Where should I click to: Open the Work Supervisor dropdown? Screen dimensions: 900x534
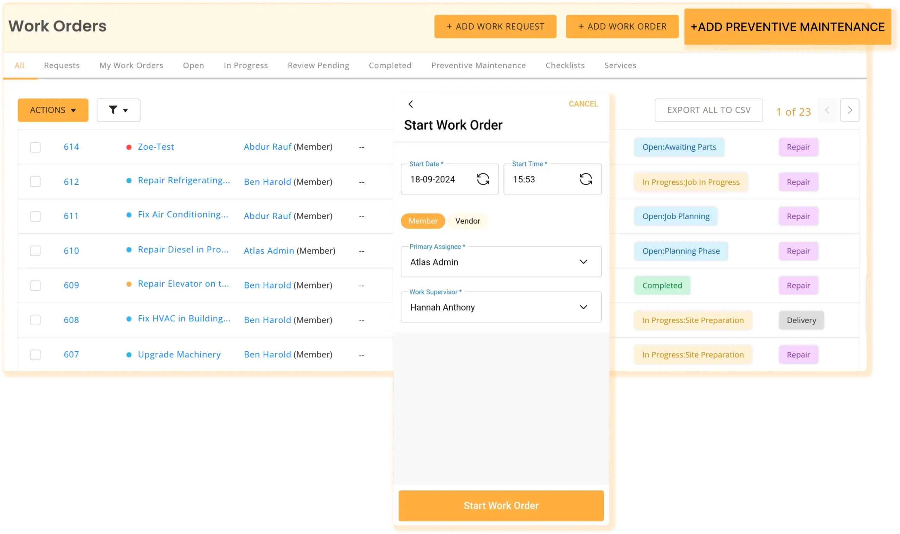pos(583,307)
